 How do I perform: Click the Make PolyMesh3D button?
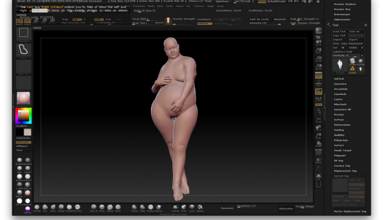click(352, 43)
